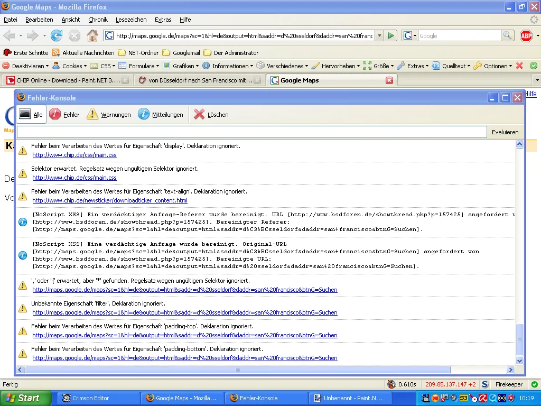
Task: Open the Lesezeichen menu
Action: [131, 20]
